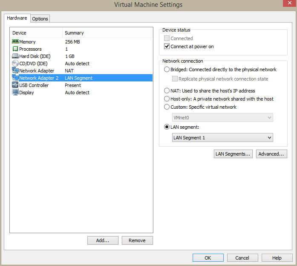
Task: Select Host-only private network option
Action: point(167,99)
